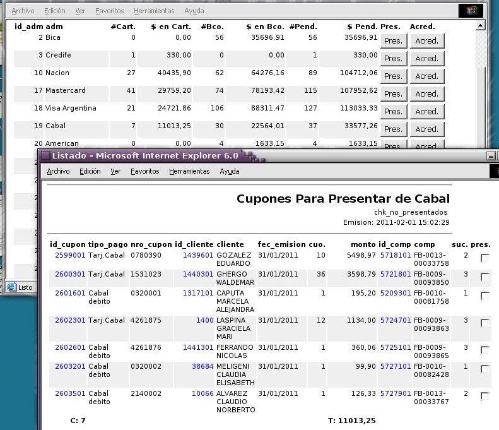Check the pres. box for coupon 2600301
Viewport: 499px width, 430px height.
(x=484, y=277)
